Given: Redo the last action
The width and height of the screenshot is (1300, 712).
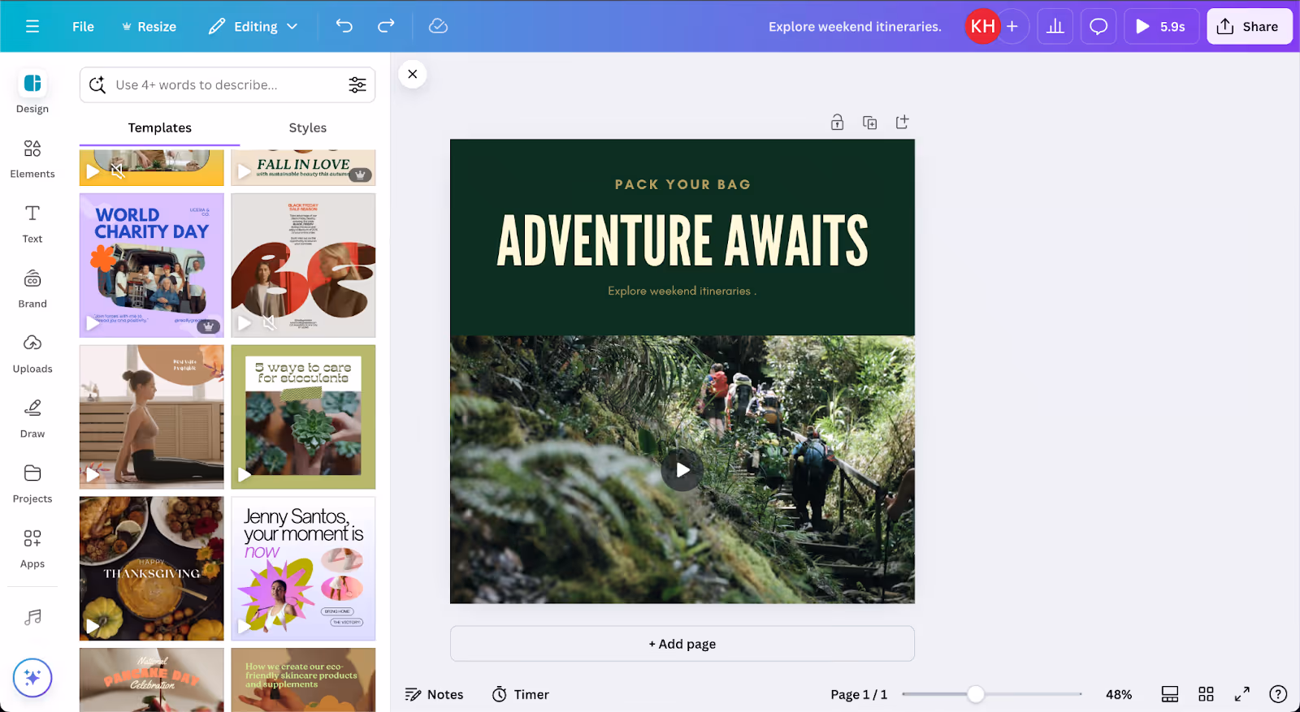Looking at the screenshot, I should click(386, 26).
